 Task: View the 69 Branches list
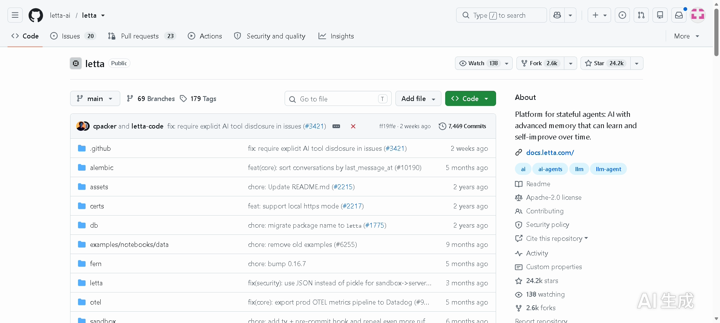151,98
